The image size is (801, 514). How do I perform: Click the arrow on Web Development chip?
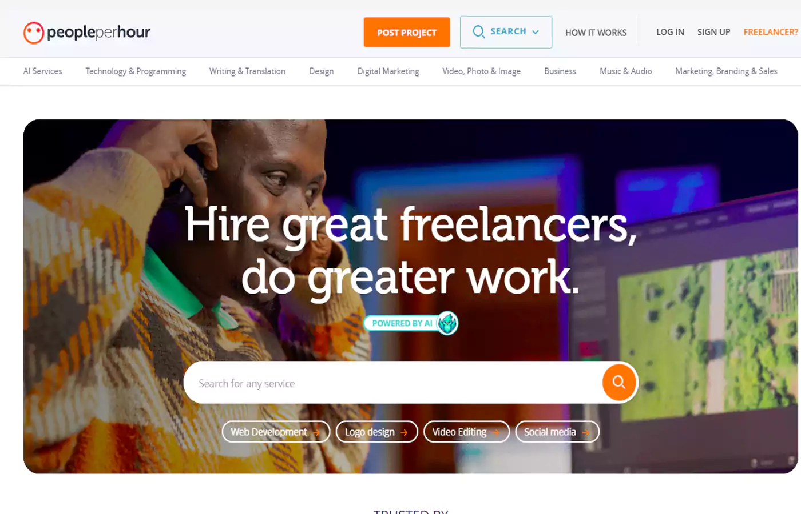click(316, 433)
